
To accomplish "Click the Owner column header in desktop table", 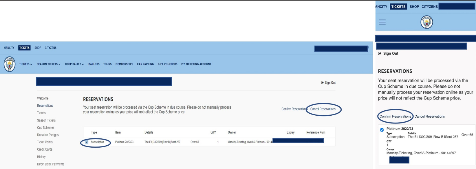I will [x=232, y=132].
